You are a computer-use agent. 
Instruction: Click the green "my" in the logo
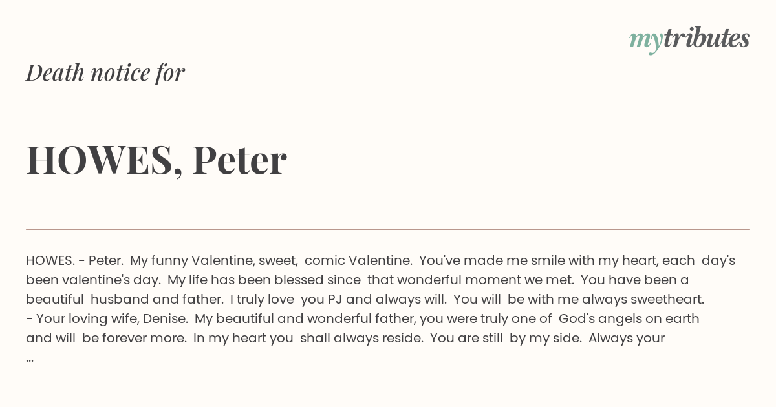point(645,41)
